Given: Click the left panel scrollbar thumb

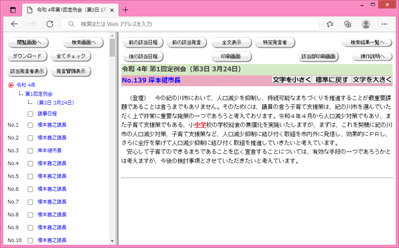Looking at the screenshot, I should 112,48.
